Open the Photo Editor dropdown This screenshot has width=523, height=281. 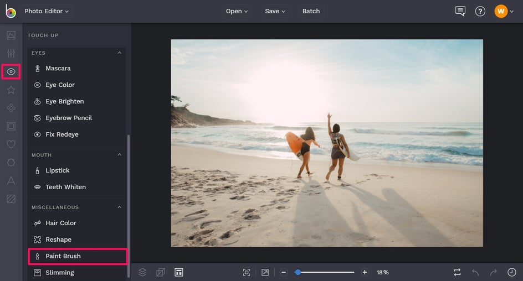[47, 11]
